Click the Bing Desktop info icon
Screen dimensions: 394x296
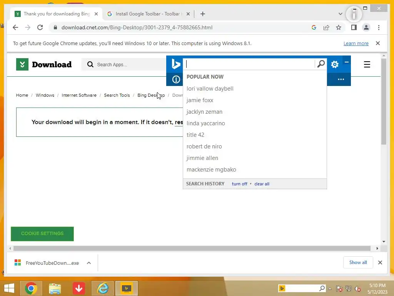[x=176, y=79]
